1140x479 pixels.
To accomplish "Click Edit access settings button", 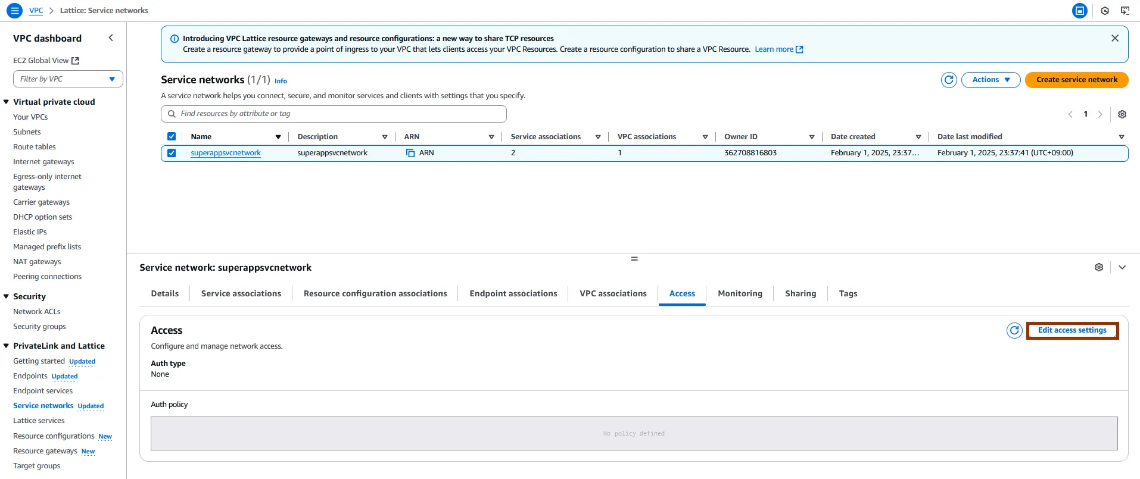I will [x=1072, y=331].
